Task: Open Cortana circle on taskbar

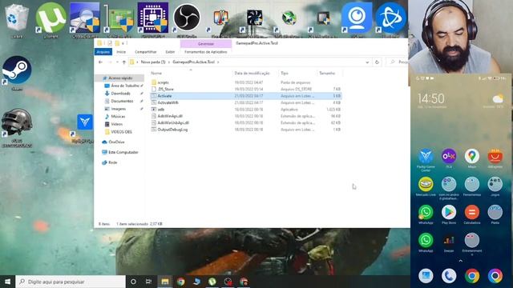Action: click(133, 282)
